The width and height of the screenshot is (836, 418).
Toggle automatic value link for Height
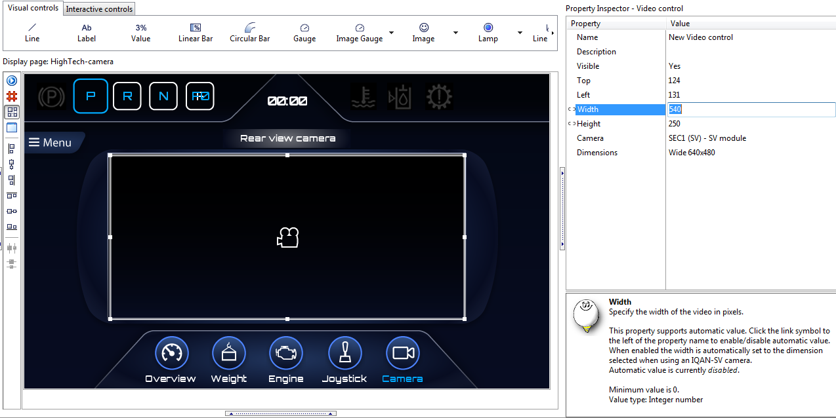(x=571, y=124)
